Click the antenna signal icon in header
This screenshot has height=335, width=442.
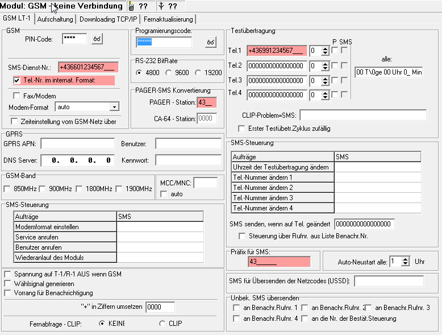pyautogui.click(x=161, y=6)
